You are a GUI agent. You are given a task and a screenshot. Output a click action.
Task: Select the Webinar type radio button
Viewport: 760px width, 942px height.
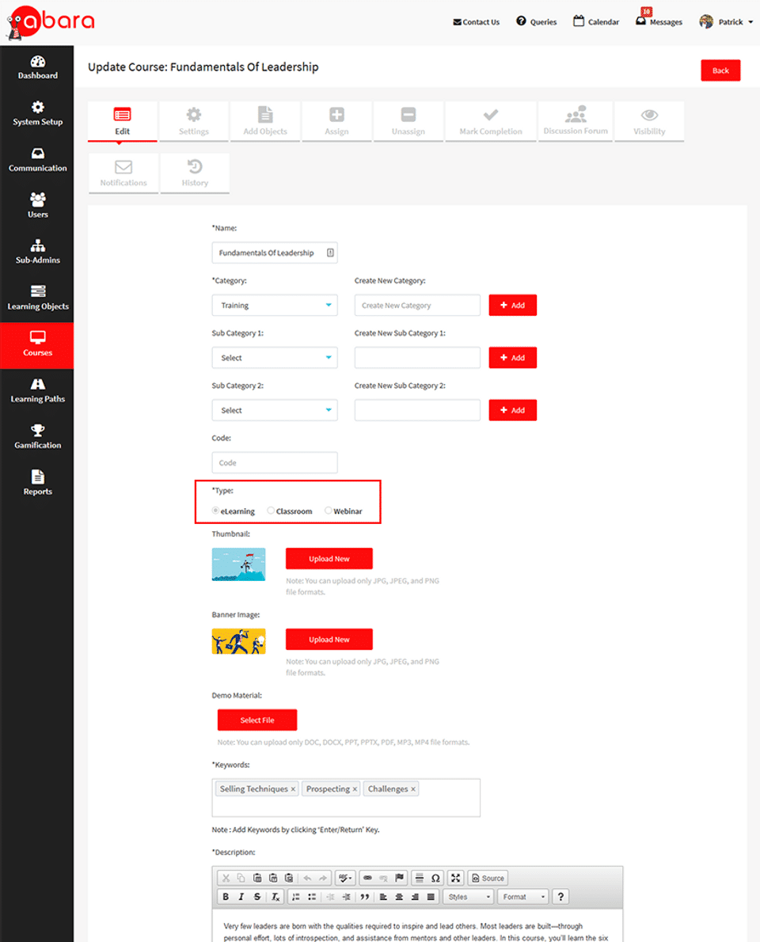click(x=328, y=511)
